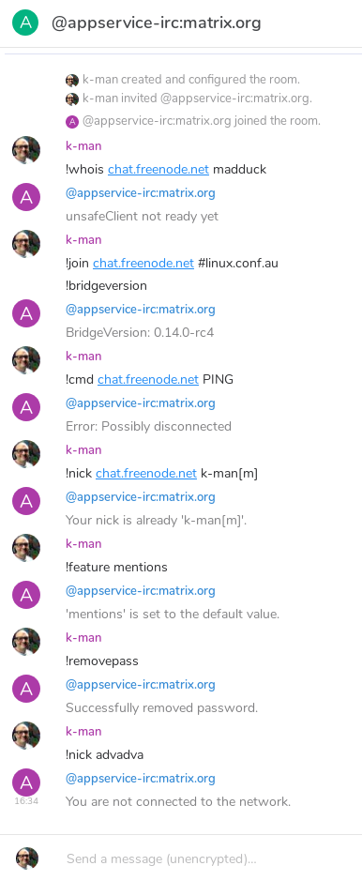
Task: Click small avatar in joined the room event
Action: (72, 121)
